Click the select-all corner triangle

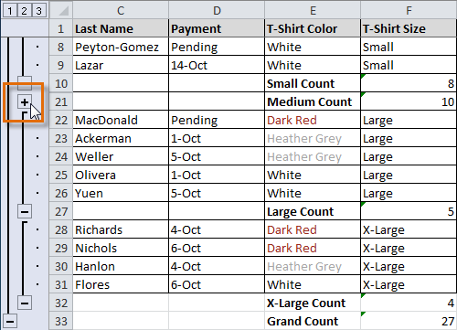point(61,10)
